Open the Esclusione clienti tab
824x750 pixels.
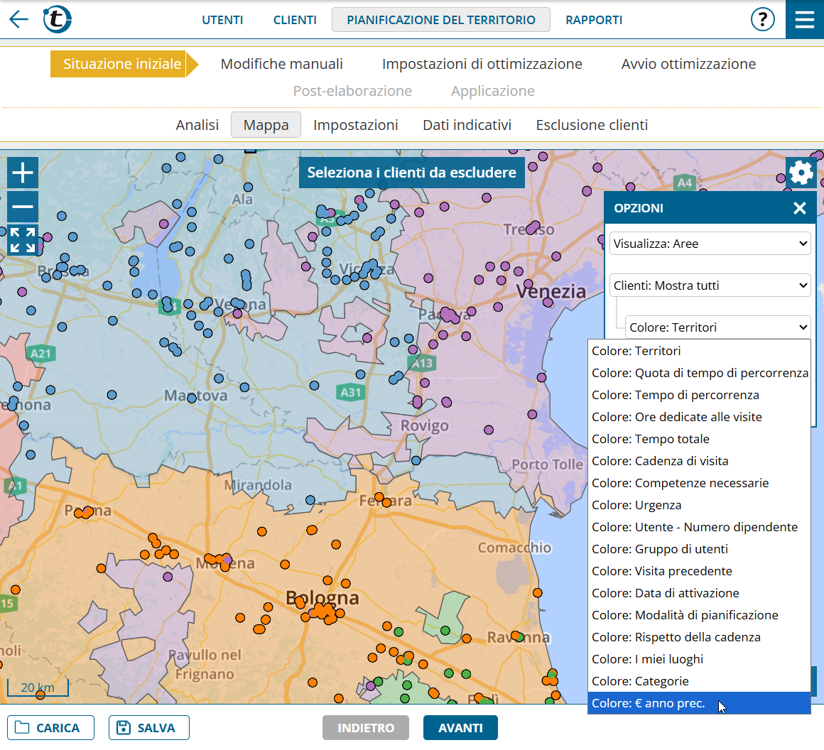pyautogui.click(x=591, y=125)
